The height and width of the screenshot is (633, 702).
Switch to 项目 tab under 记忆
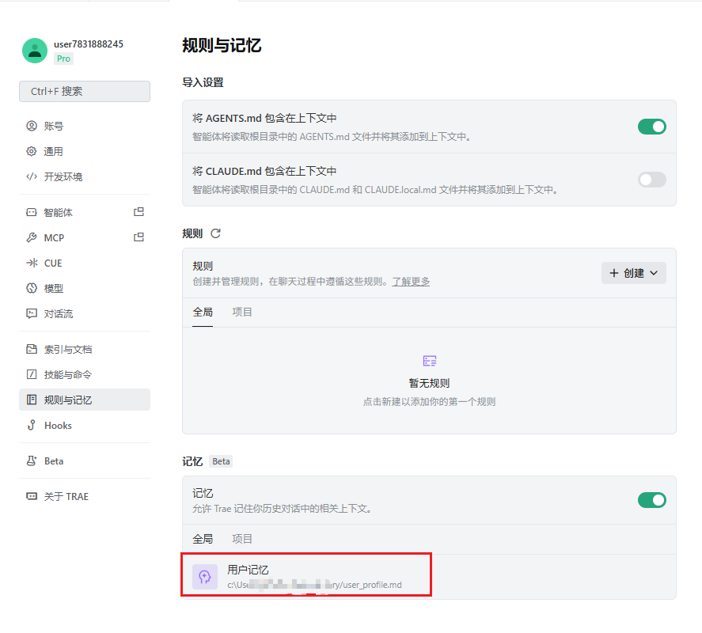click(x=242, y=539)
